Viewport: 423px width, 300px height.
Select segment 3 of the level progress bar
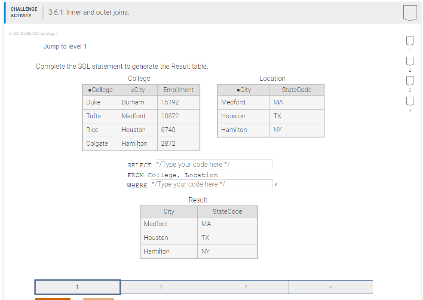[x=245, y=287]
